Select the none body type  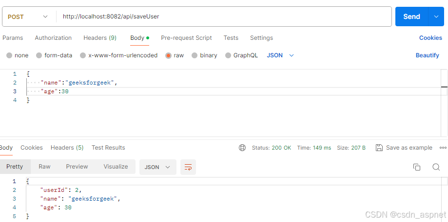pyautogui.click(x=18, y=55)
